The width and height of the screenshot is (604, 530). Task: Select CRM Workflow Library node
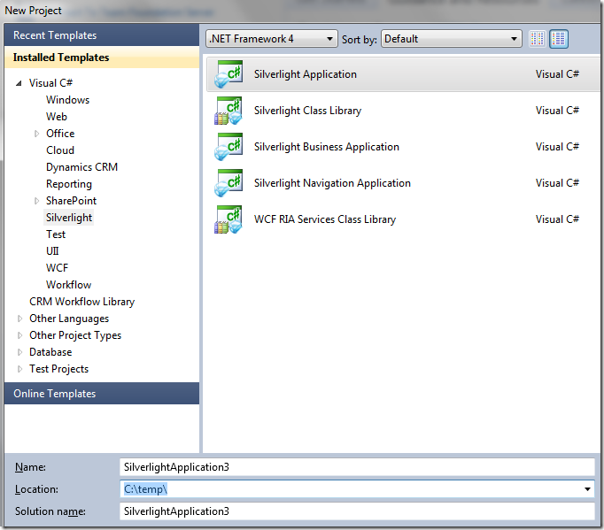[x=82, y=302]
